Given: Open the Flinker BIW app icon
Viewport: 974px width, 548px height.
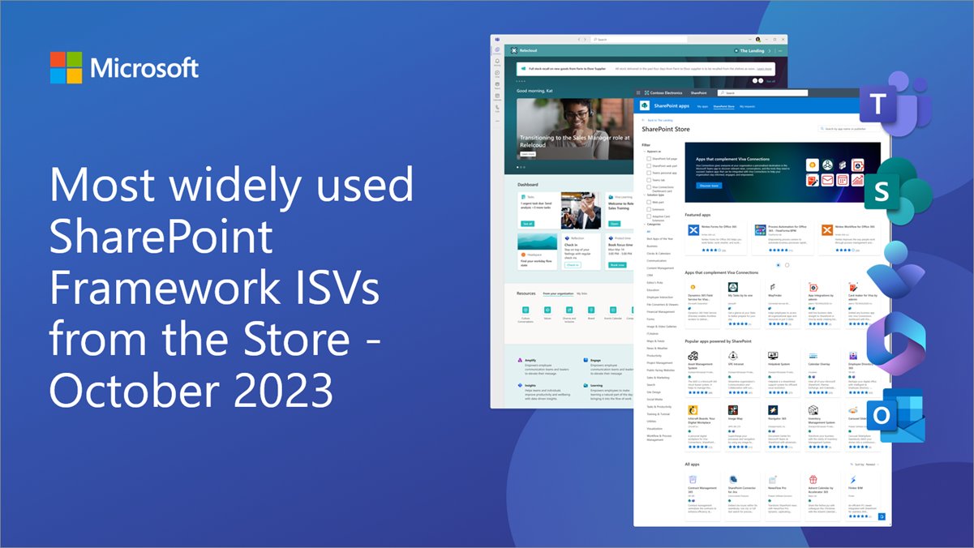Looking at the screenshot, I should (x=852, y=480).
